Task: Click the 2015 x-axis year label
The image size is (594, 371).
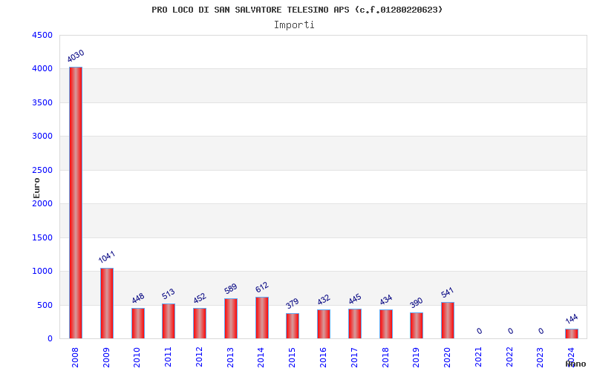Action: coord(292,357)
